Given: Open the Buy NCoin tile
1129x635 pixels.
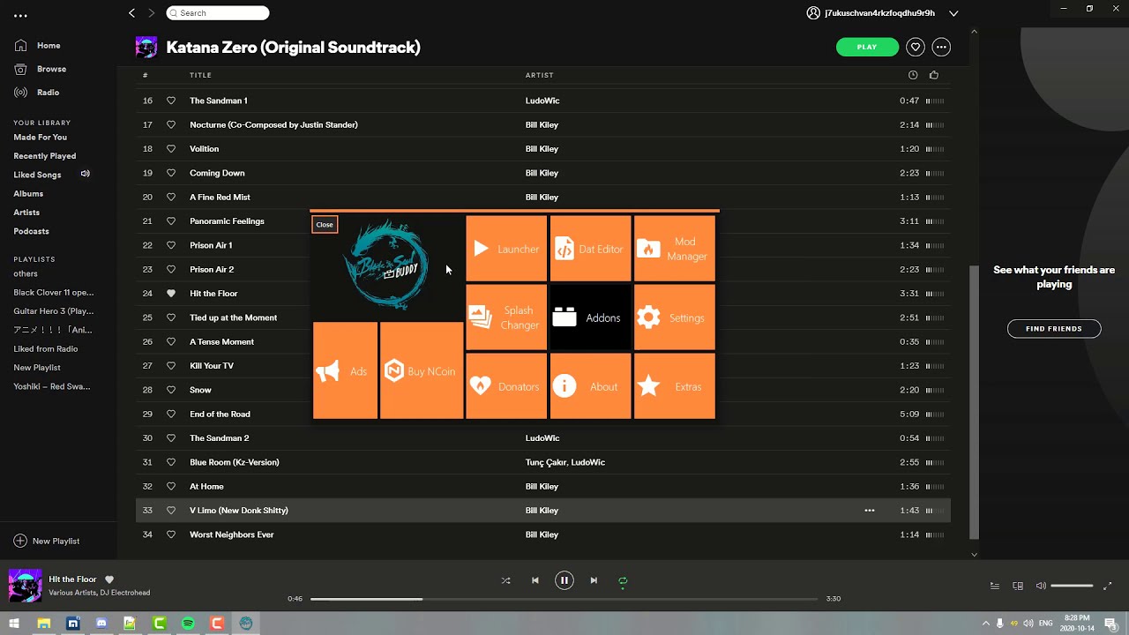Looking at the screenshot, I should tap(422, 370).
